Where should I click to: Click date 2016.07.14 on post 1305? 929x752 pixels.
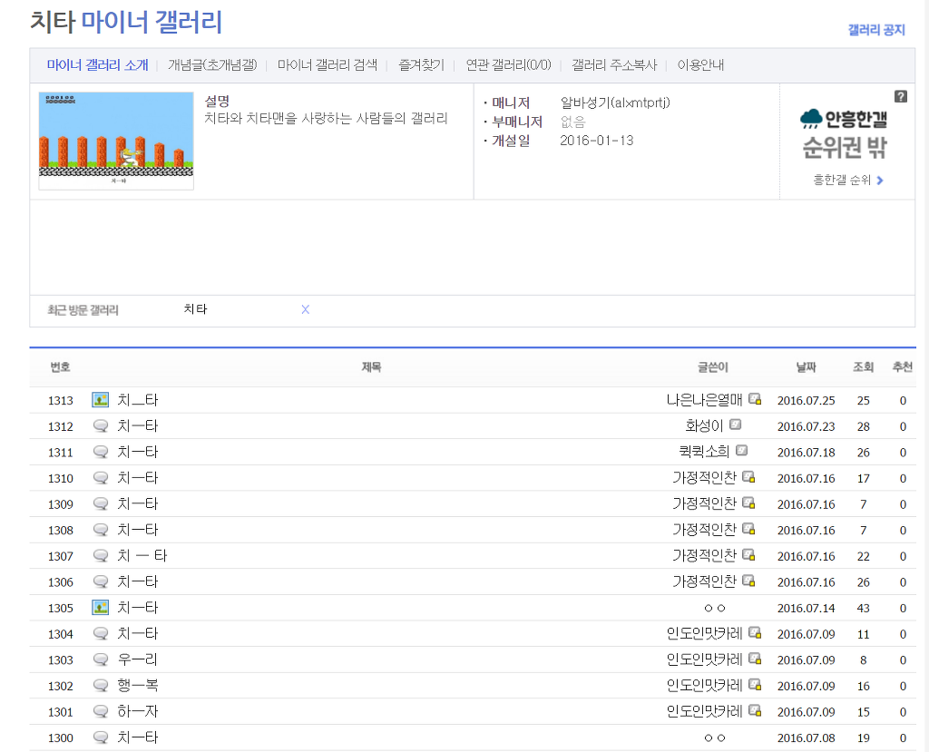pos(807,608)
